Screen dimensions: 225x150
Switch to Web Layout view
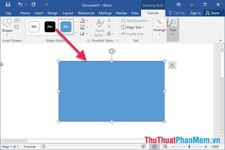(165, 146)
